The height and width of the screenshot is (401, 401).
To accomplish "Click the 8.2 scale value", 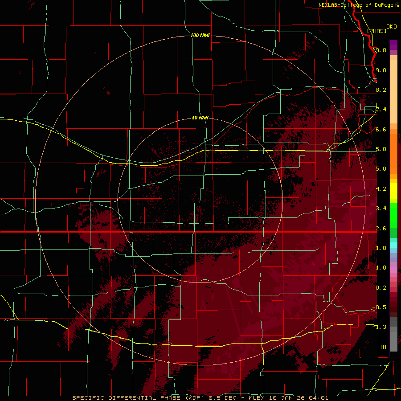I will tap(381, 90).
